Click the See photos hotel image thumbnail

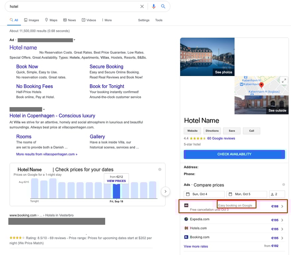tap(207, 56)
